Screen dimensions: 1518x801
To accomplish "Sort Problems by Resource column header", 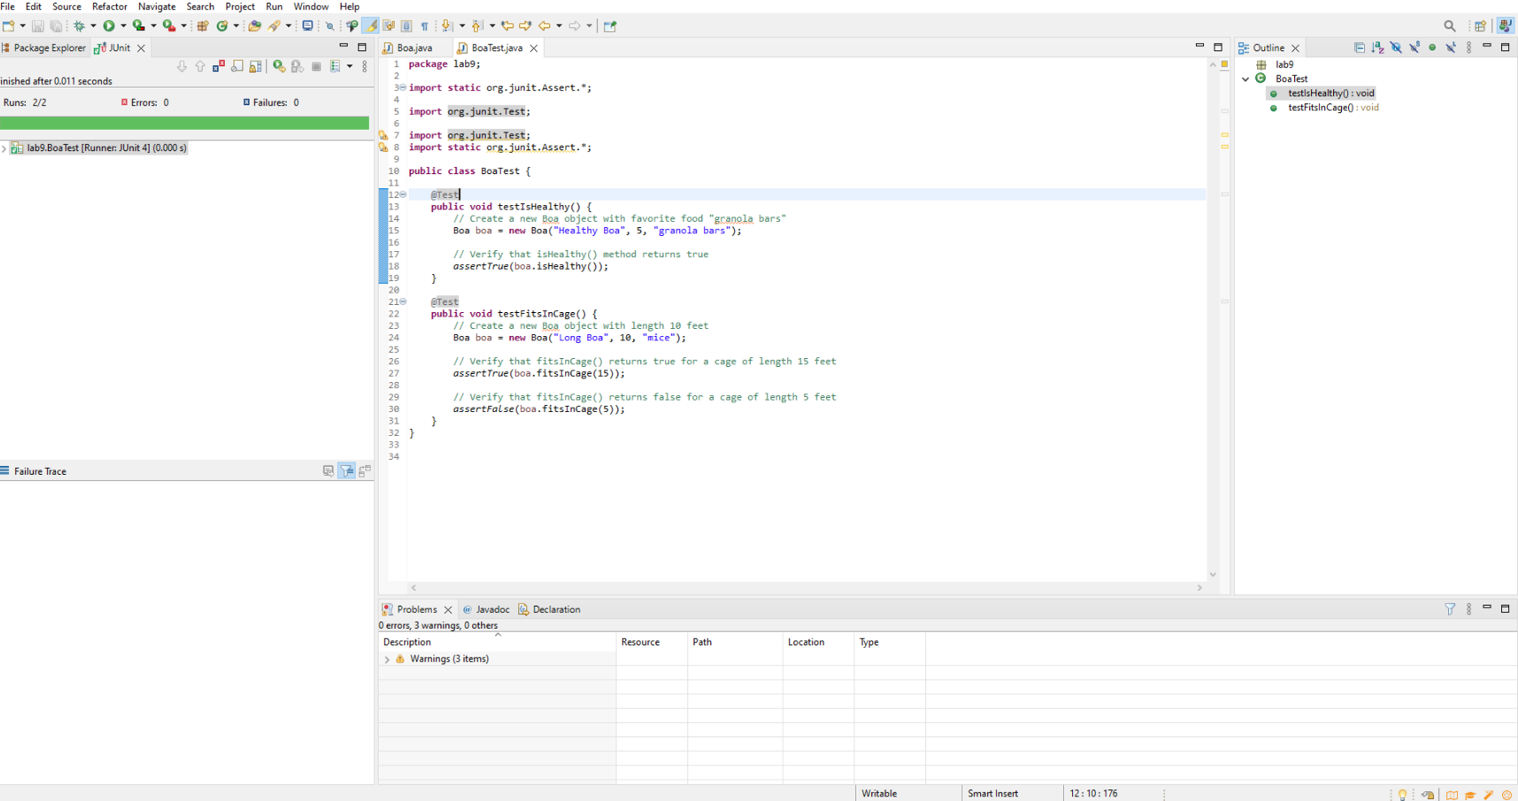I will coord(652,642).
